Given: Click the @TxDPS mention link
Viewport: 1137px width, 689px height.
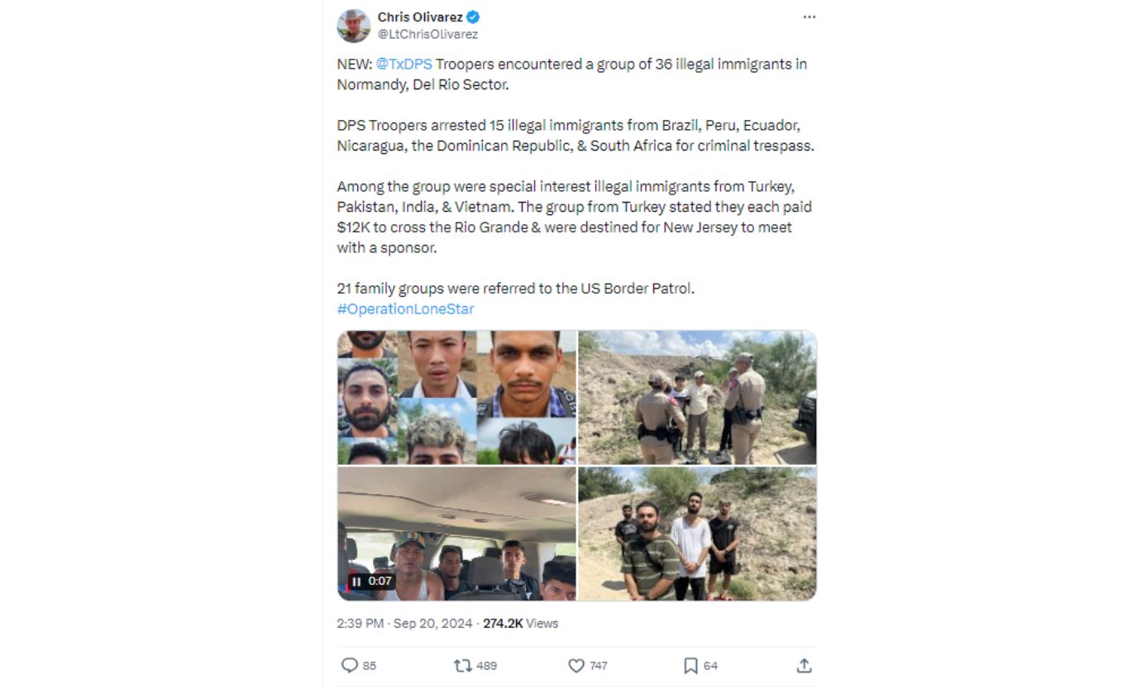Looking at the screenshot, I should pos(404,64).
